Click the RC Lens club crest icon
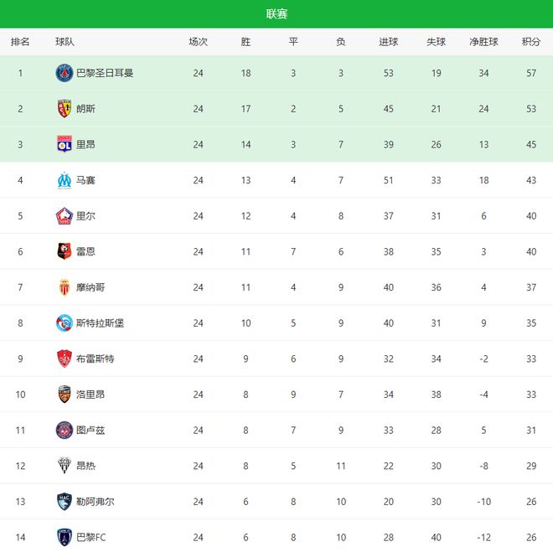Screen dimensions: 553x552 (x=65, y=109)
